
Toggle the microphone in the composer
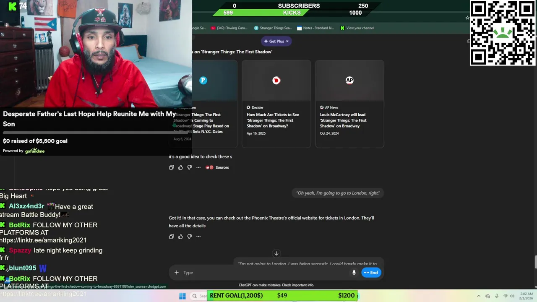pos(354,273)
